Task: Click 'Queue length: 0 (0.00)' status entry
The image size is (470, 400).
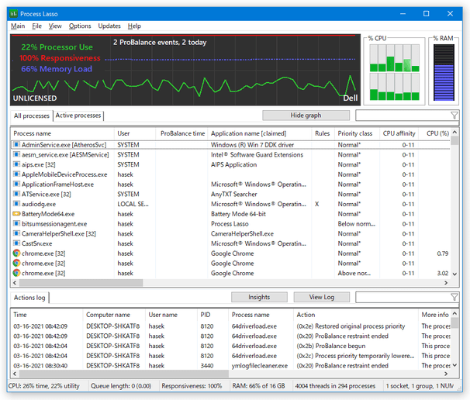Action: pyautogui.click(x=121, y=386)
